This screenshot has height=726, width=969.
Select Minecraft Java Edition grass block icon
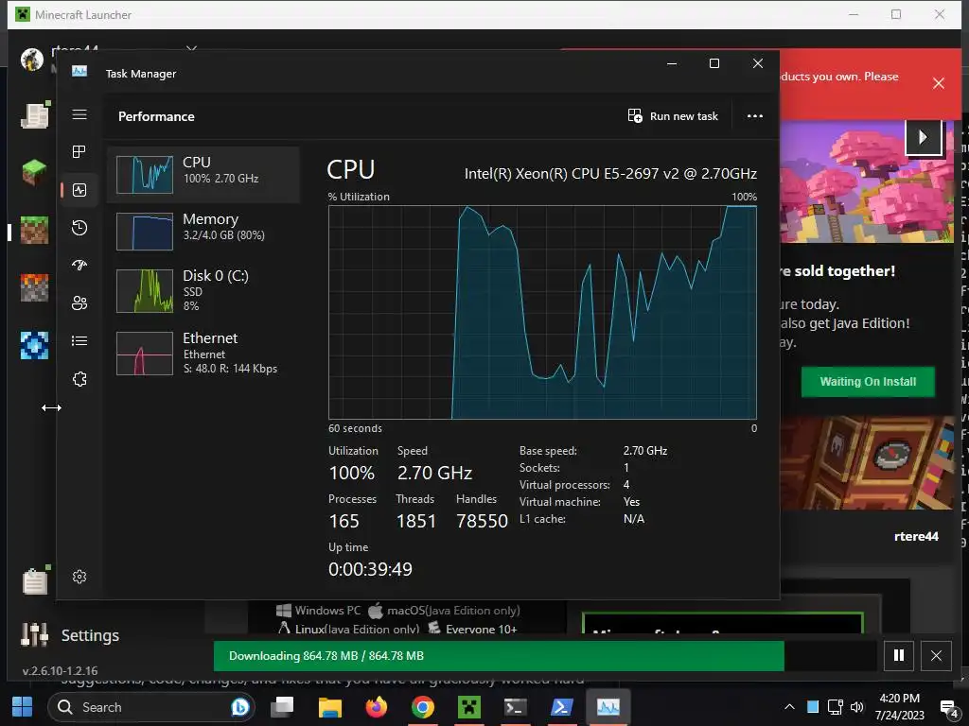(35, 172)
